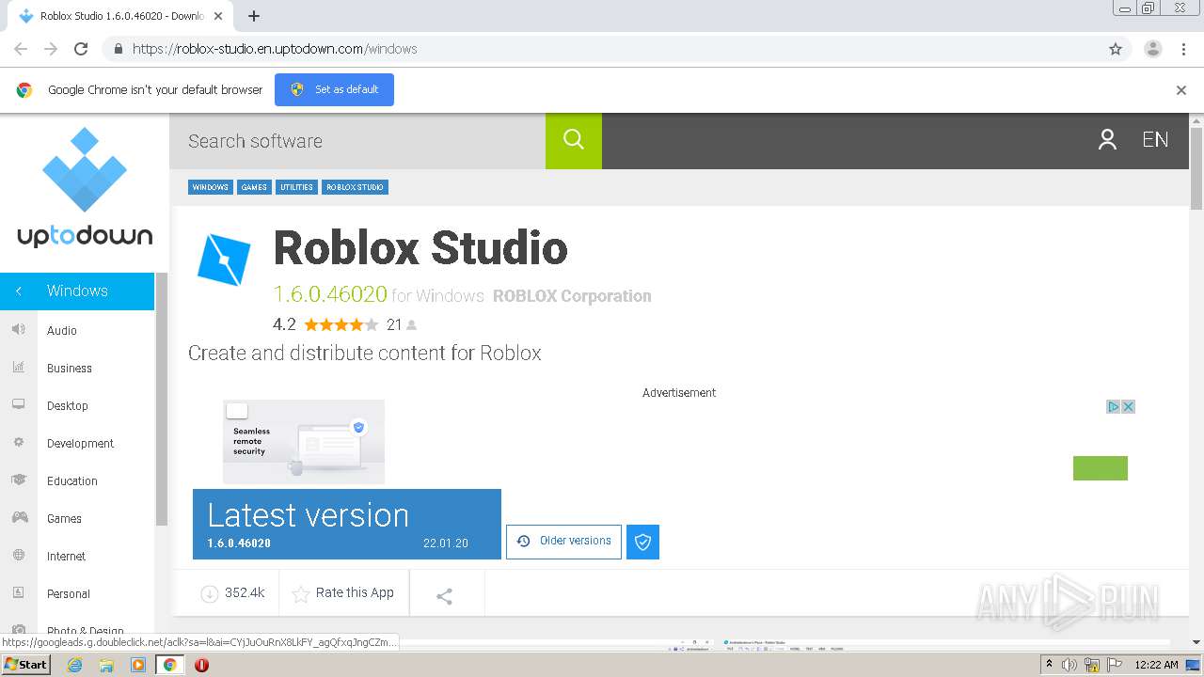Open the user account icon

pyautogui.click(x=1107, y=140)
